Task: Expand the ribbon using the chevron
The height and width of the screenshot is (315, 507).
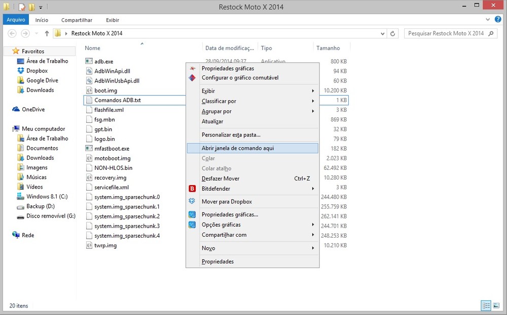Action: 488,20
